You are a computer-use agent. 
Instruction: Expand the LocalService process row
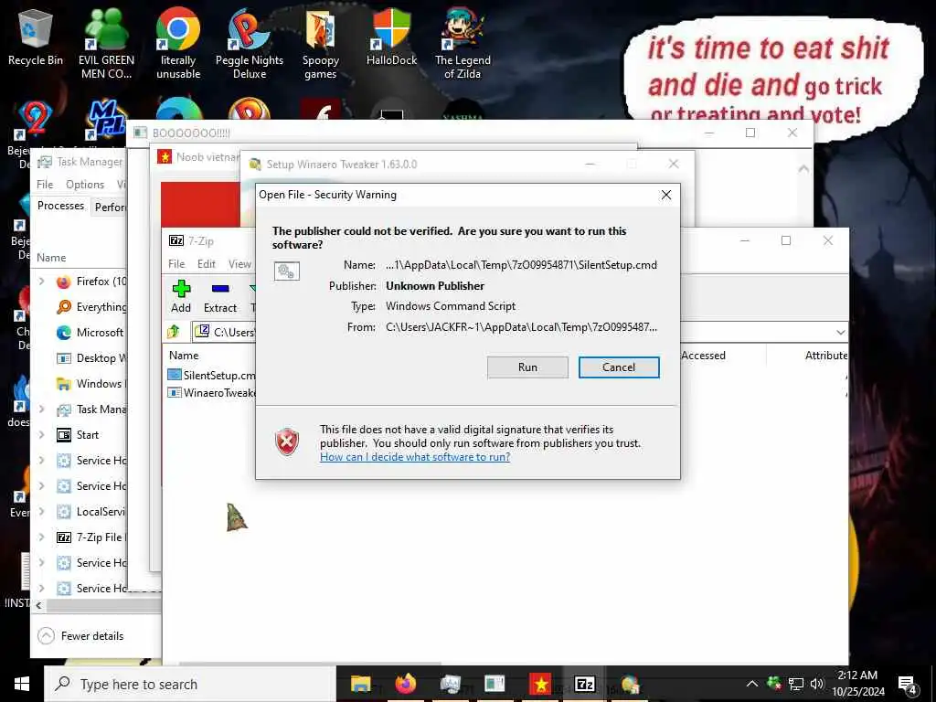42,512
